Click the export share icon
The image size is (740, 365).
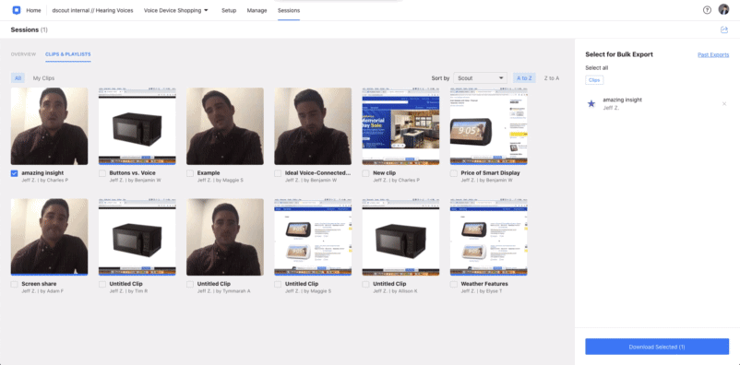(724, 29)
